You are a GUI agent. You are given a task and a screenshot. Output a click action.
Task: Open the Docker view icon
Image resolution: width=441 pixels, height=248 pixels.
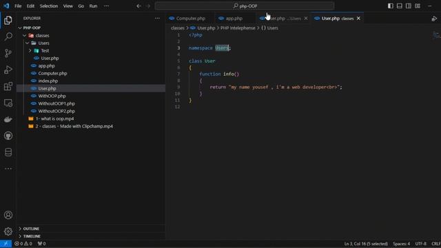[8, 119]
